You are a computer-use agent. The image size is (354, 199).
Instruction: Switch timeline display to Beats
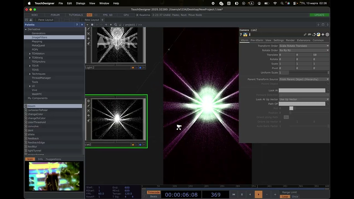[153, 197]
